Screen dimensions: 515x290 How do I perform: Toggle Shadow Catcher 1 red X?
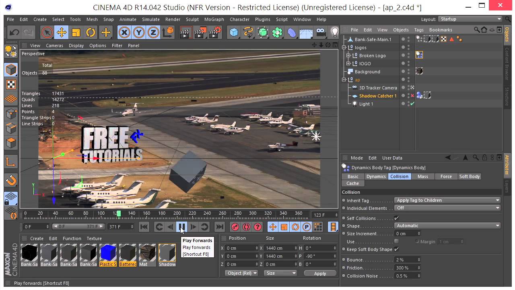pyautogui.click(x=412, y=96)
